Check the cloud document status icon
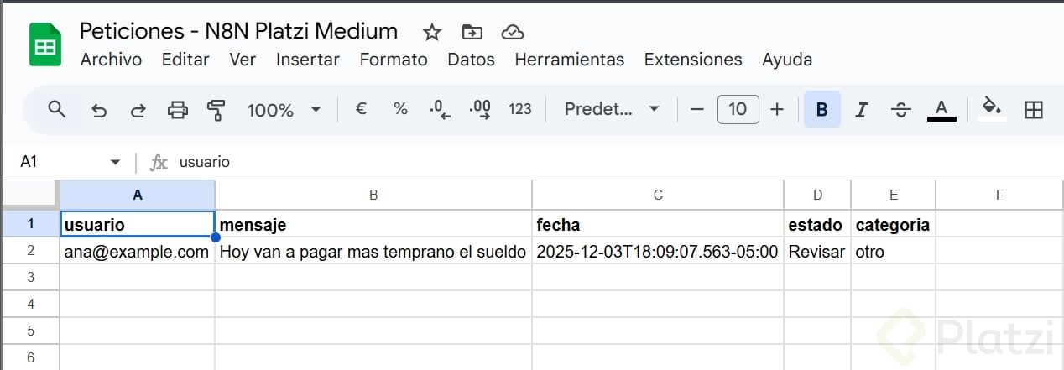The height and width of the screenshot is (370, 1064). pyautogui.click(x=512, y=33)
